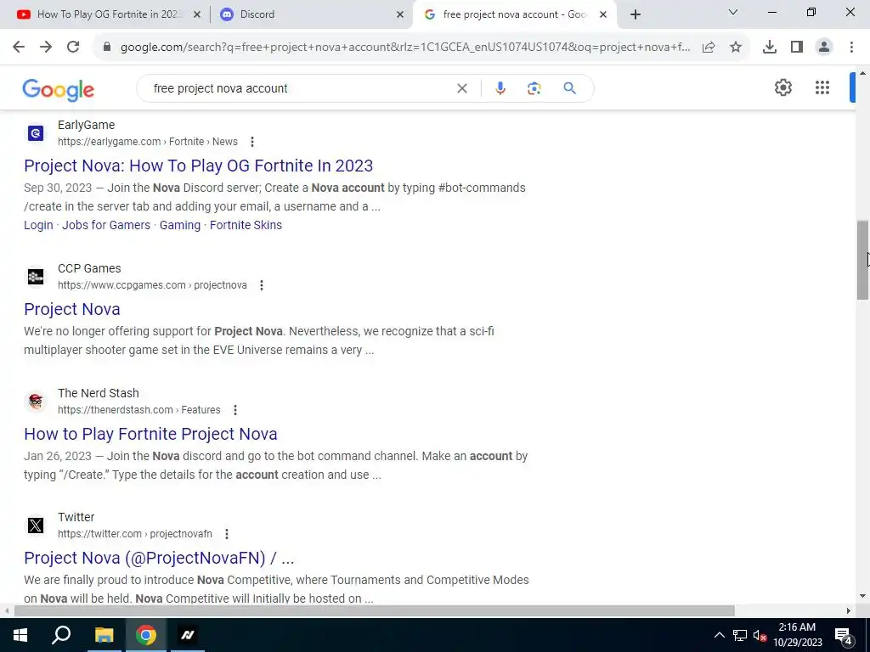
Task: Reload the current page
Action: coord(73,48)
